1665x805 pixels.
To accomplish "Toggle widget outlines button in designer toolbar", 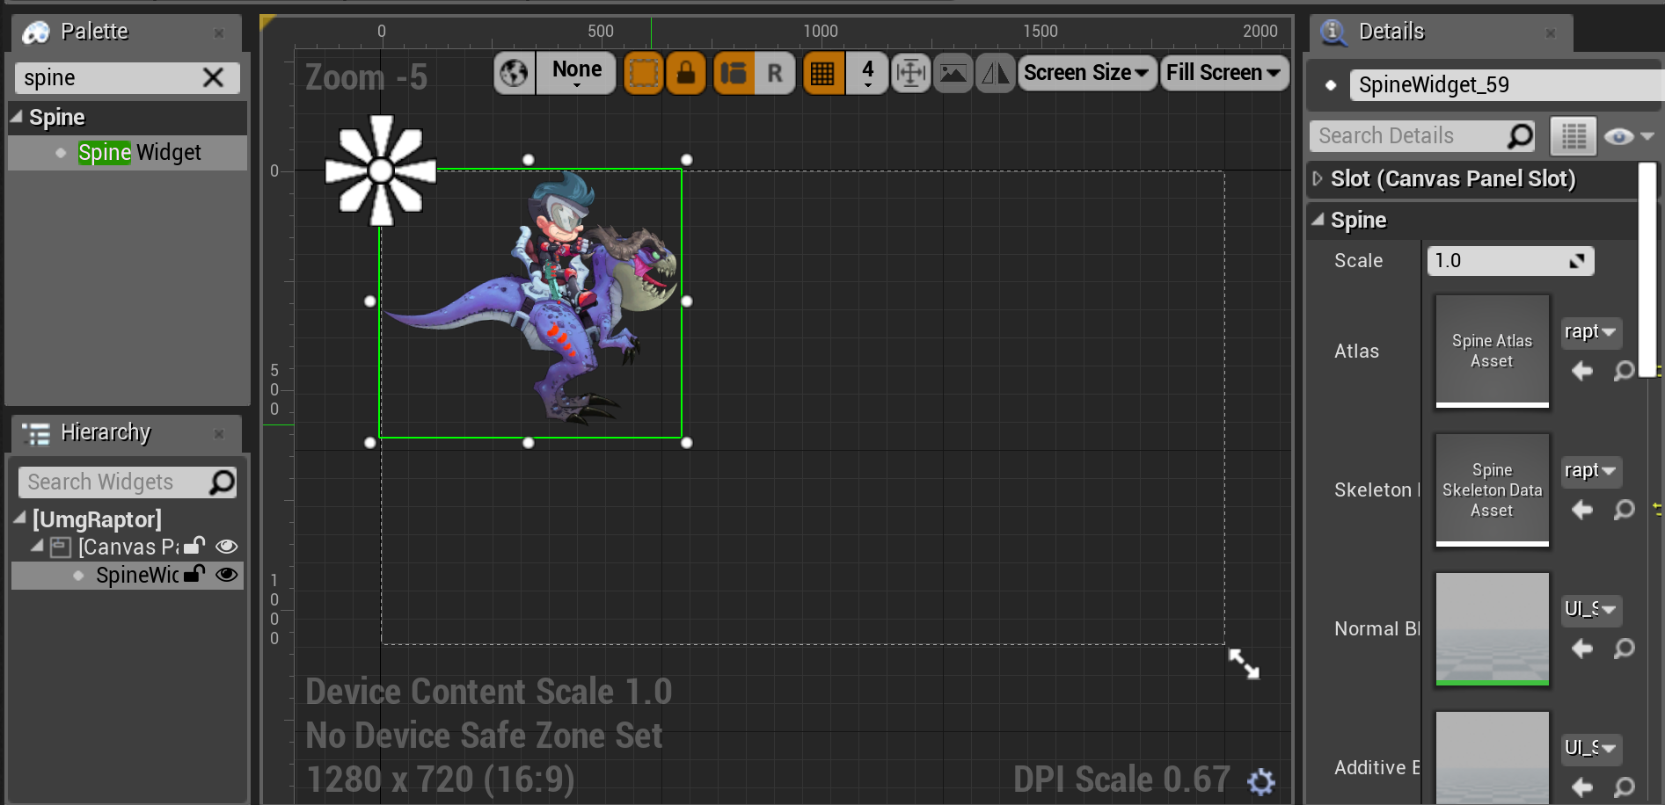I will [x=643, y=73].
